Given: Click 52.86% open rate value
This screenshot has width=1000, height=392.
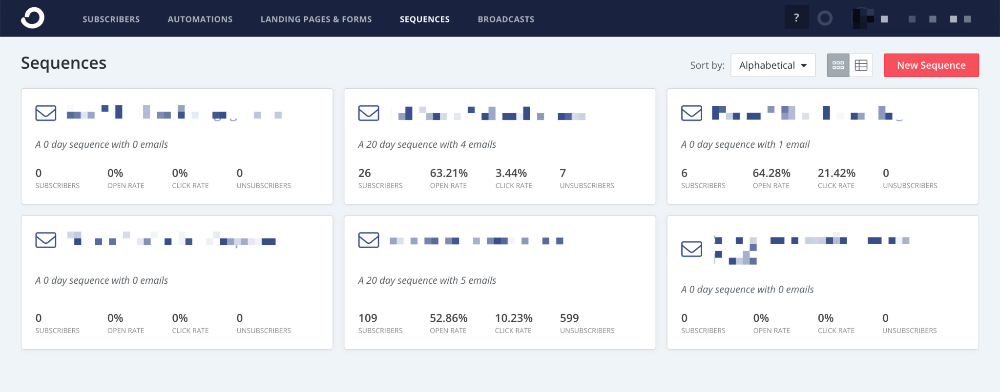Looking at the screenshot, I should tap(449, 318).
